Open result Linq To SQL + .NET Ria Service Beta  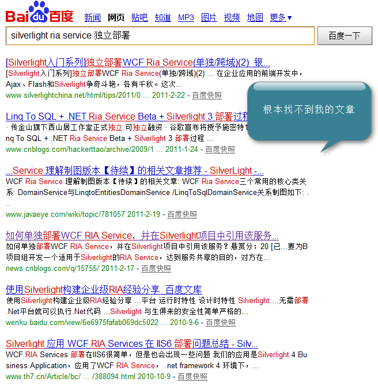click(127, 116)
